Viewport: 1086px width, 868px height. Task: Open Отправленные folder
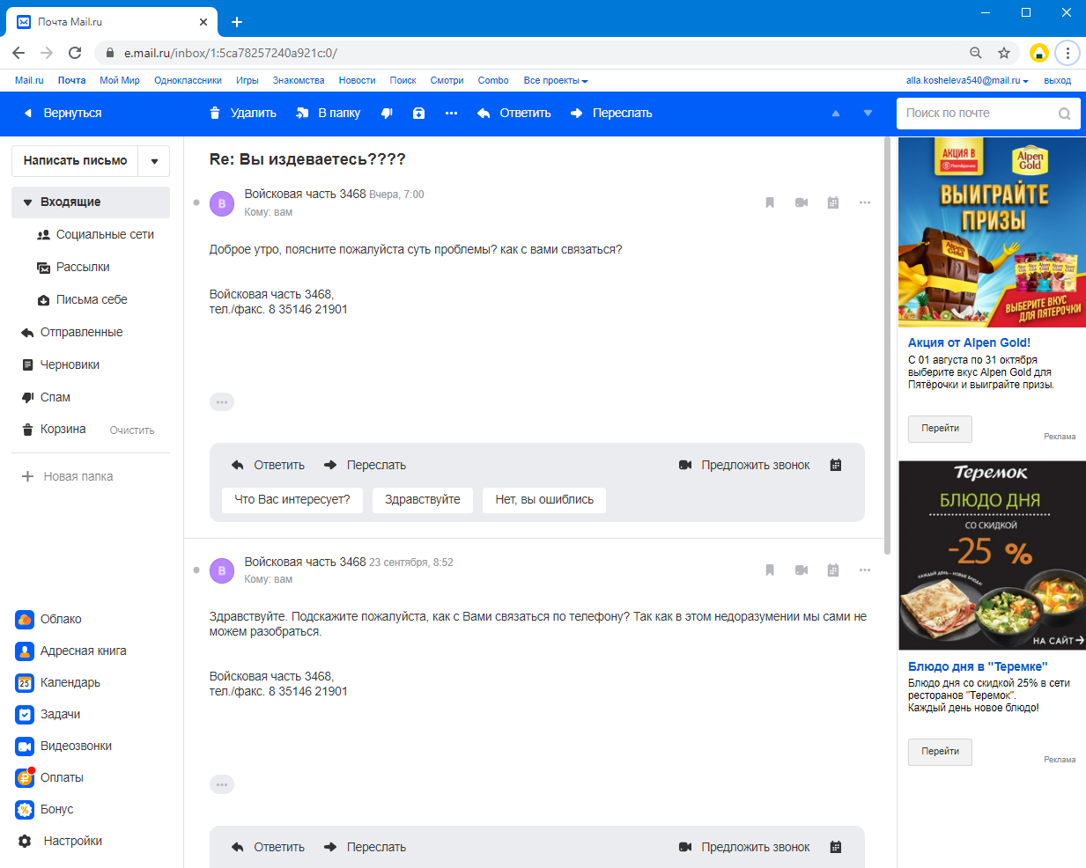[x=71, y=333]
